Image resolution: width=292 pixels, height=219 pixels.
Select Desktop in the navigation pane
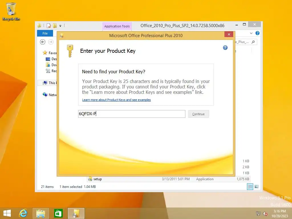[x=51, y=59]
